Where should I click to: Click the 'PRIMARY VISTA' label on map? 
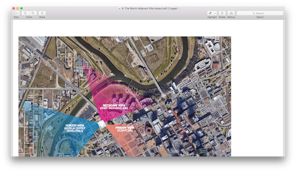pos(125,128)
